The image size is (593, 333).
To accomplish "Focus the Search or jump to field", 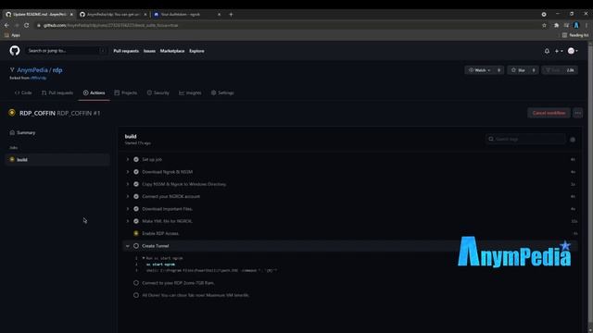I will [66, 51].
